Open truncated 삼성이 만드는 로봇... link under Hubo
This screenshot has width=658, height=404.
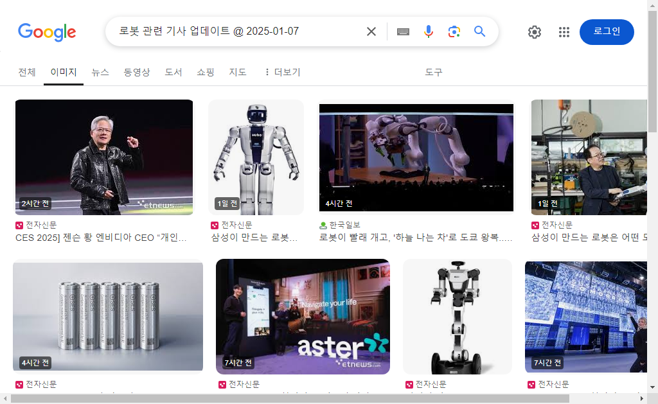(x=254, y=238)
